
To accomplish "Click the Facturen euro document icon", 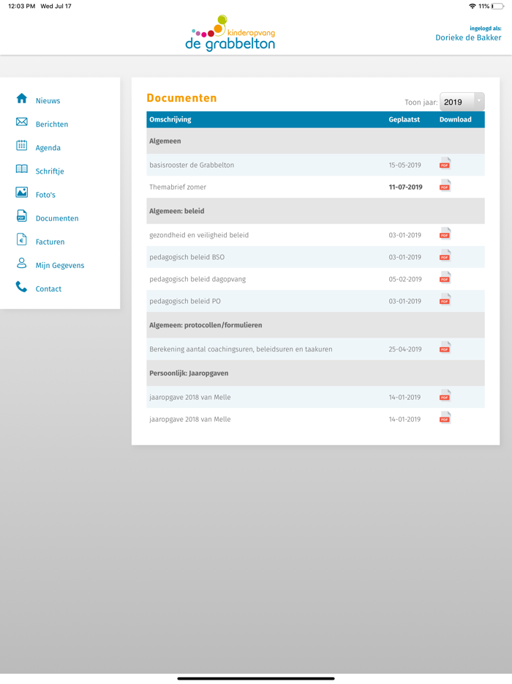I will coord(22,239).
